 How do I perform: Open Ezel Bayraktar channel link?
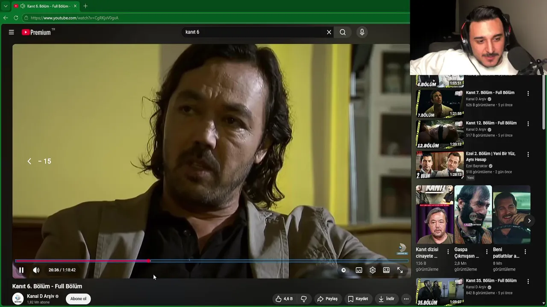point(476,166)
